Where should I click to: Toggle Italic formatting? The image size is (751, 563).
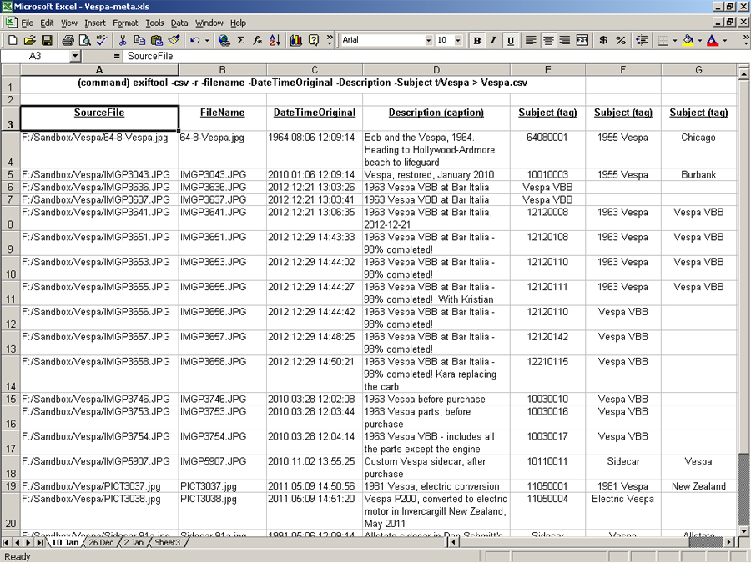tap(493, 40)
